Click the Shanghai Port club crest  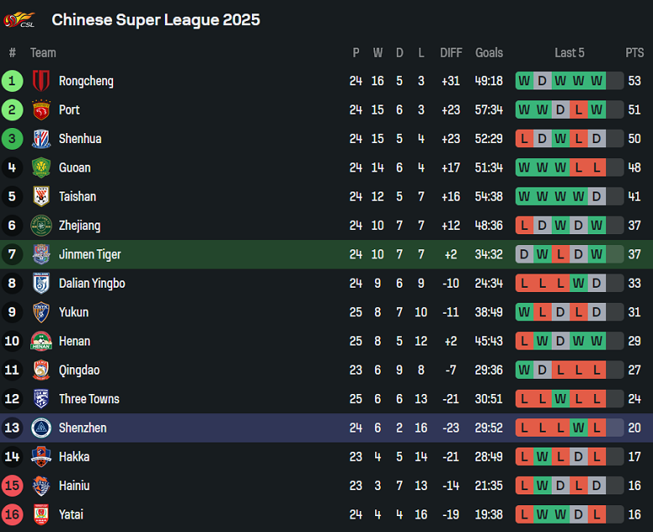click(x=41, y=110)
